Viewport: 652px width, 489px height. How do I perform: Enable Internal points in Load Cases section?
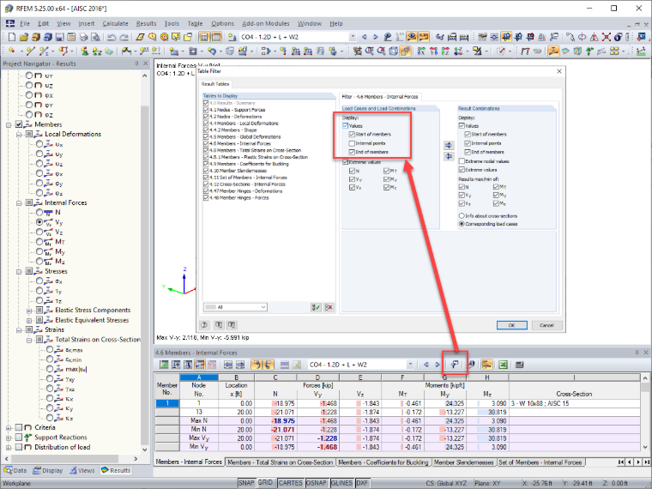tap(352, 143)
